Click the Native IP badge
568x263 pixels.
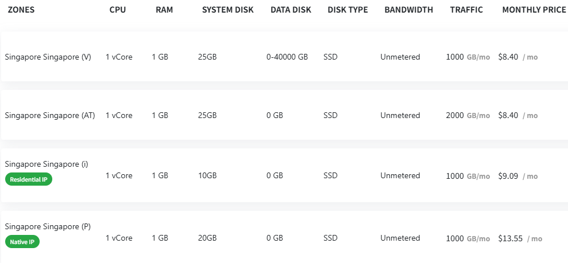point(22,242)
